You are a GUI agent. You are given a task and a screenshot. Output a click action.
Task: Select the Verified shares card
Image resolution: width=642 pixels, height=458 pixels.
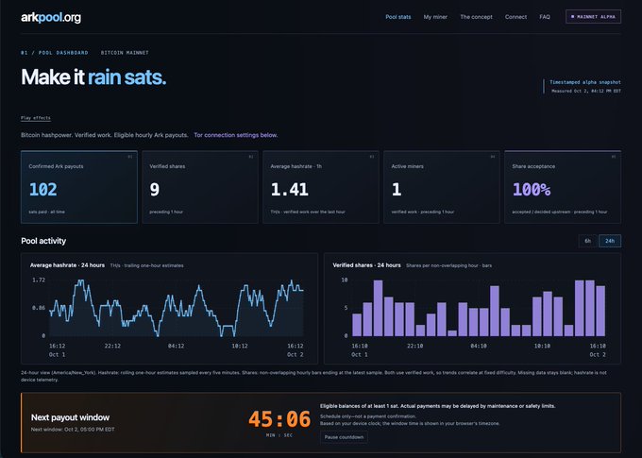(x=200, y=187)
